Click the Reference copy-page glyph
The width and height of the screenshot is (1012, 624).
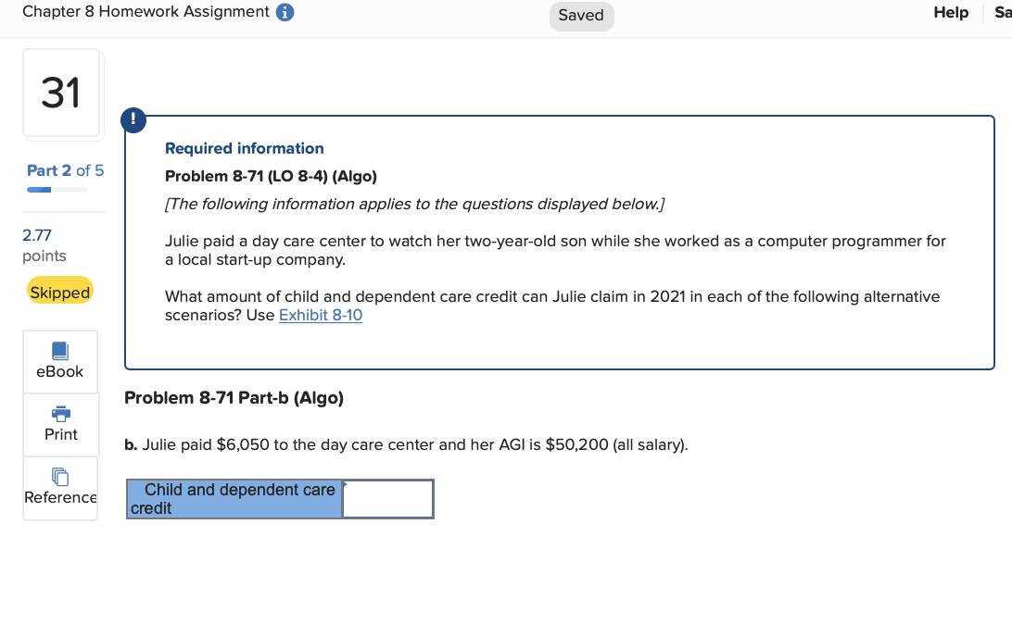coord(59,475)
